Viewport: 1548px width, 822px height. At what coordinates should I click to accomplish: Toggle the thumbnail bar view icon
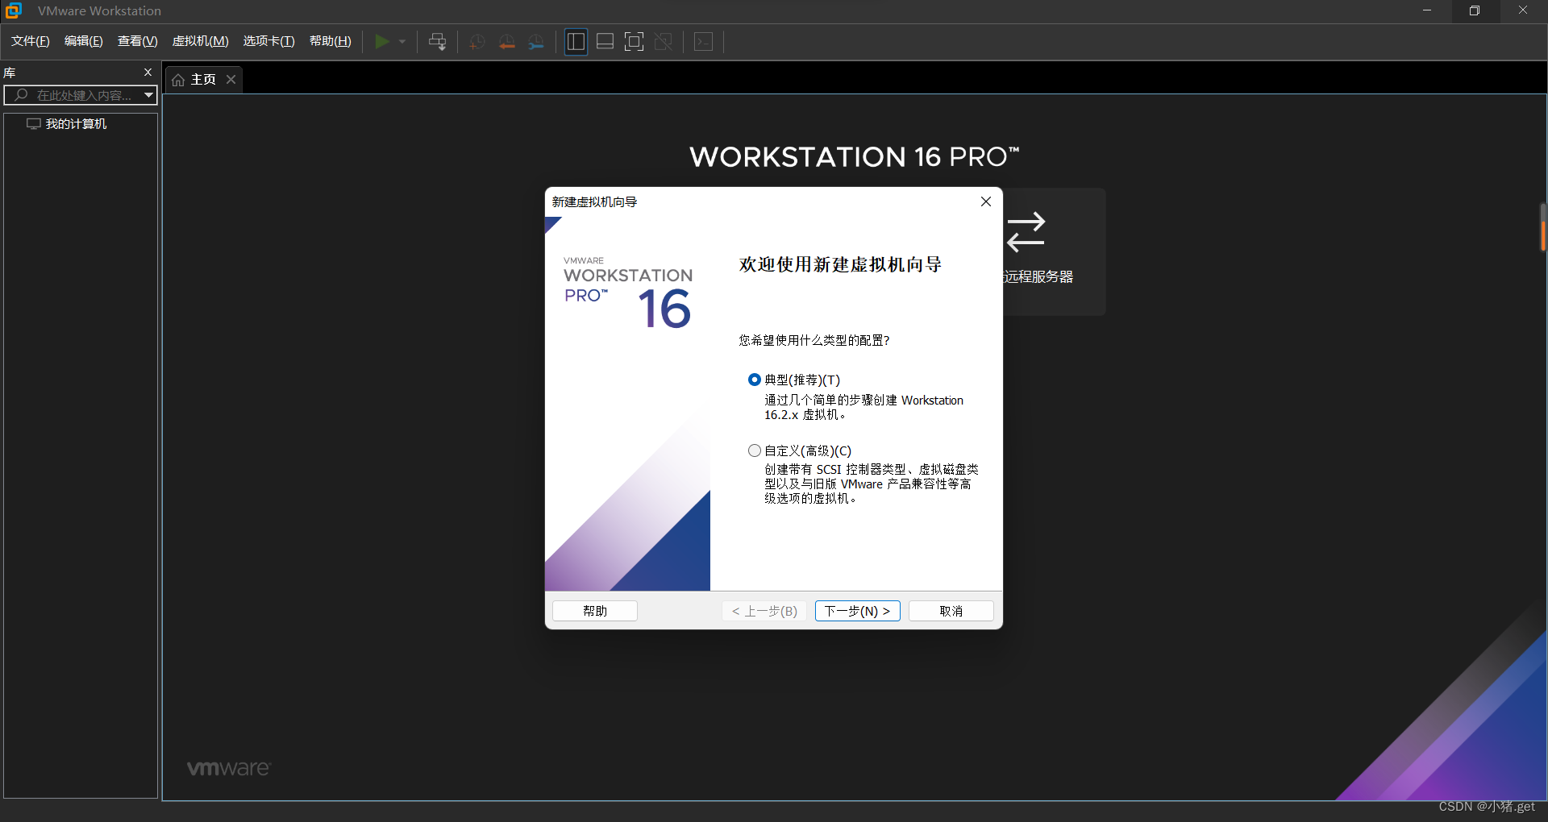tap(605, 41)
